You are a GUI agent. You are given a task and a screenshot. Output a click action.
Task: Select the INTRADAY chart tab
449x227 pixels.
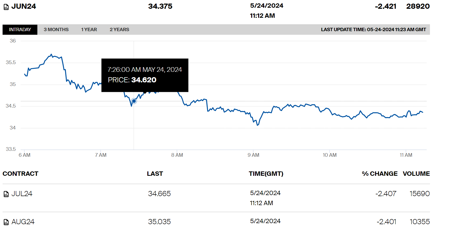20,30
